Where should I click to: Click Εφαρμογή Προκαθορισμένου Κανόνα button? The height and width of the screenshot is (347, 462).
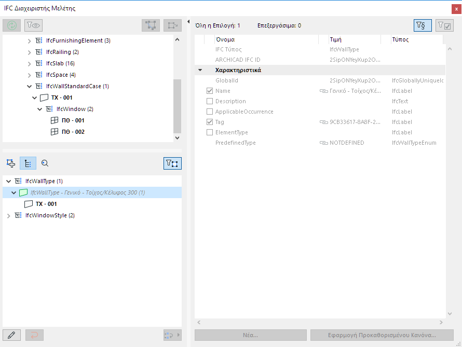[382, 335]
